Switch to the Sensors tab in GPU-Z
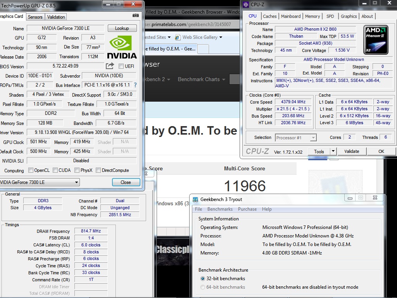This screenshot has width=397, height=298. coord(35,17)
